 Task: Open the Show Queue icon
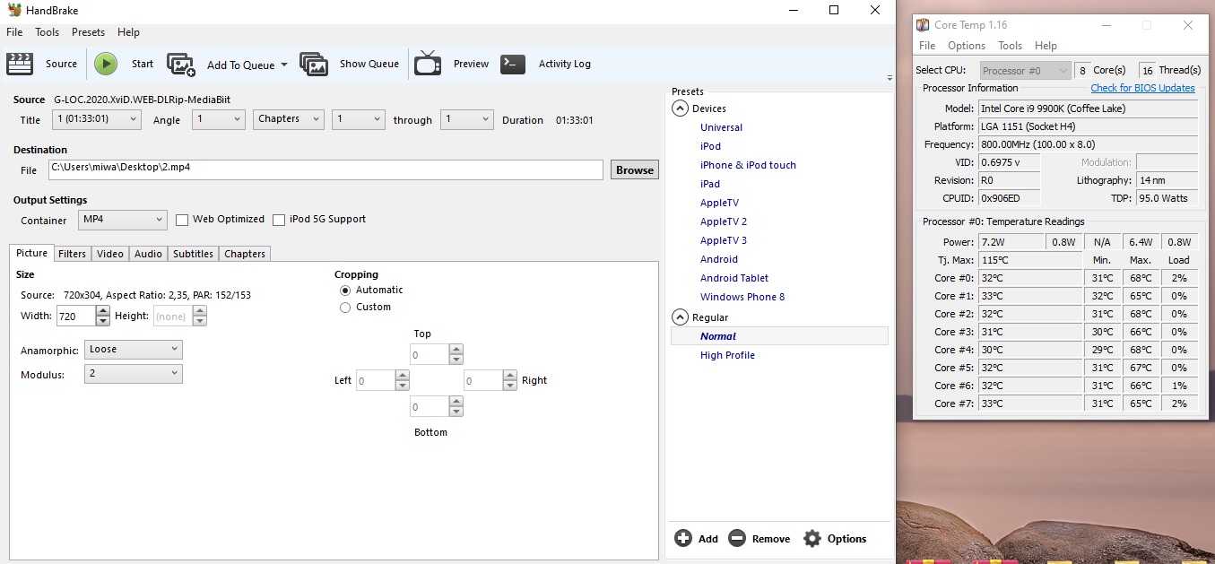pyautogui.click(x=314, y=65)
